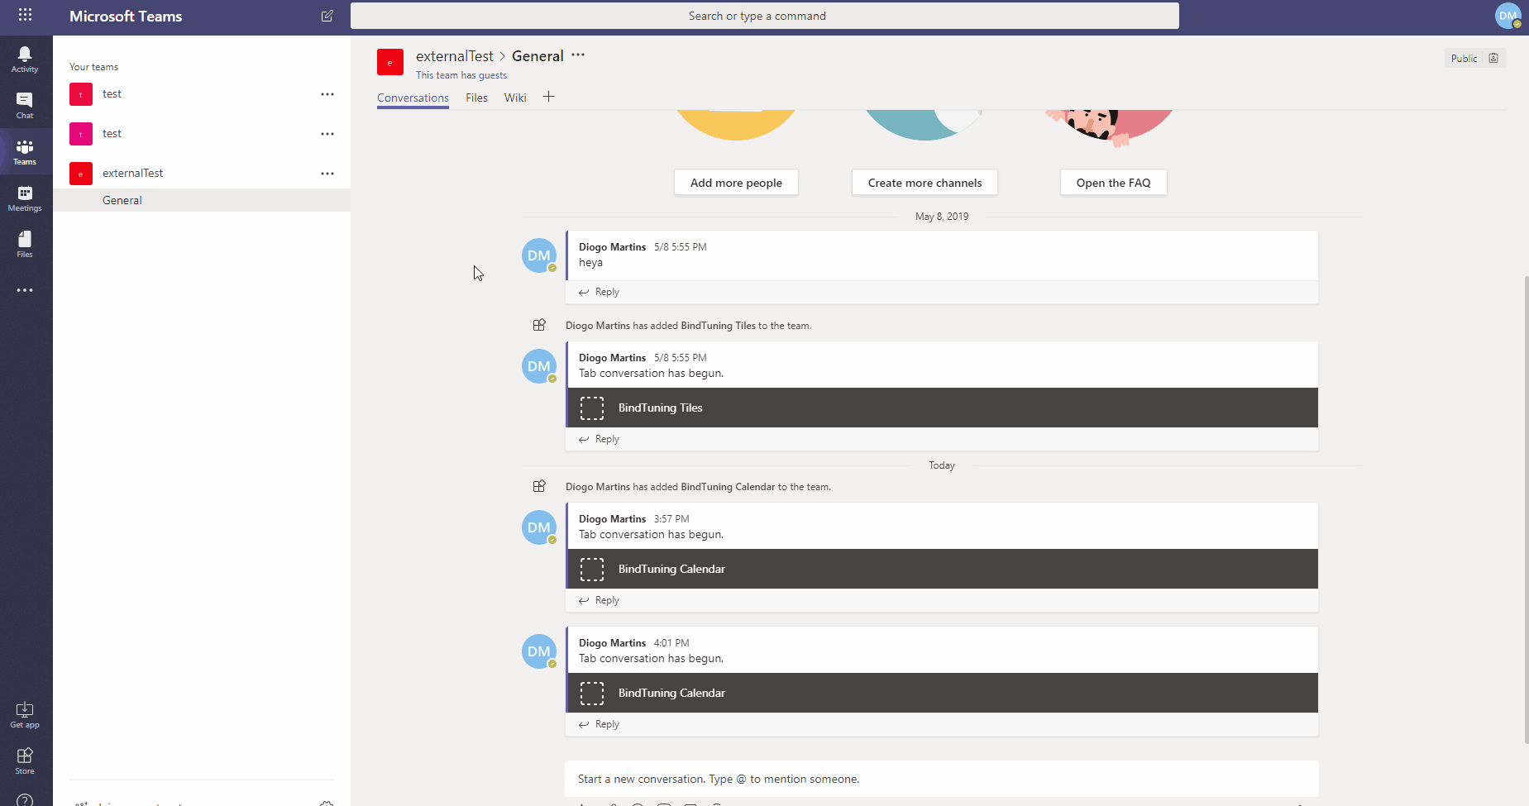Click 'added BindTuning Calendar to the team' notice
The image size is (1529, 806).
pyautogui.click(x=698, y=487)
